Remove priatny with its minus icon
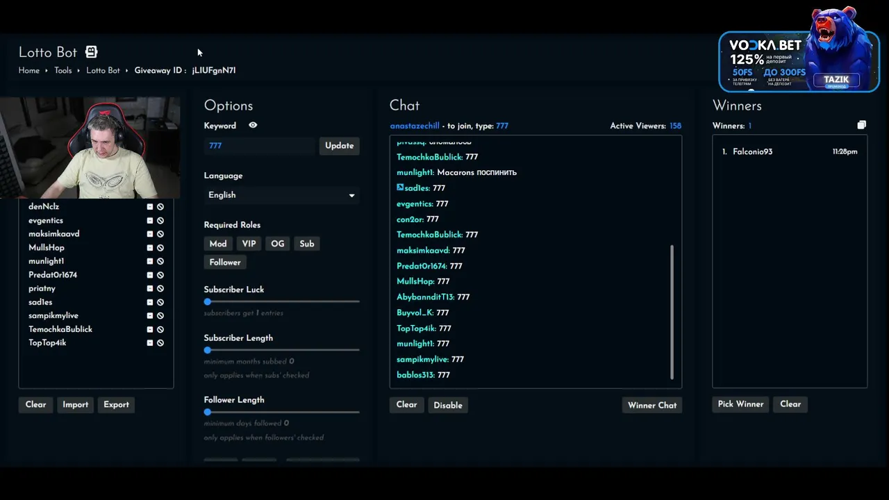This screenshot has height=500, width=889. (149, 289)
